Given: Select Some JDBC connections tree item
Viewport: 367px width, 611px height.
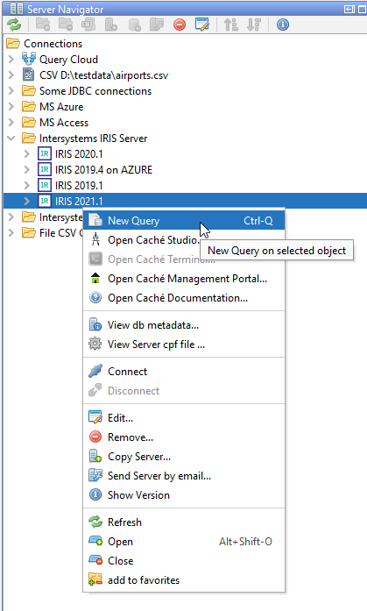Looking at the screenshot, I should [95, 91].
